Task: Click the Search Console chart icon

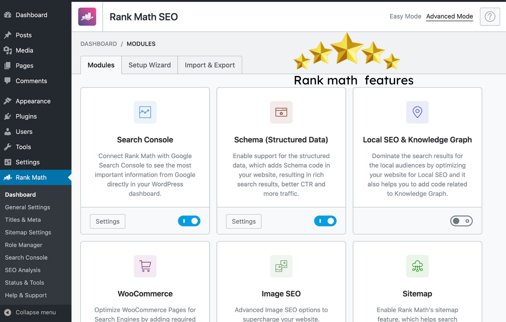Action: coord(145,112)
